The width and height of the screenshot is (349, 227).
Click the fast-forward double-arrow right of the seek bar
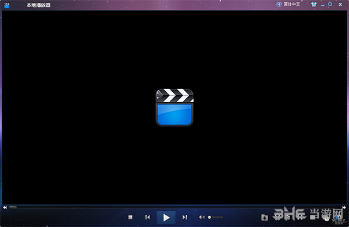coord(344,207)
